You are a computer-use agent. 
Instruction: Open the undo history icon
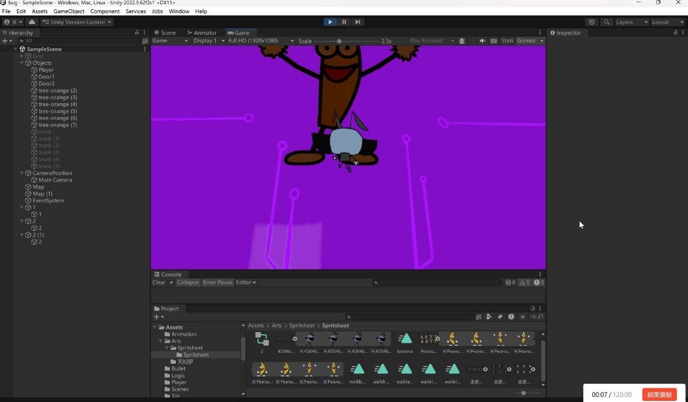592,22
